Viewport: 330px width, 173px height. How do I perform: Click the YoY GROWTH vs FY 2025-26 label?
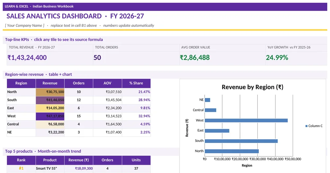tap(289, 47)
